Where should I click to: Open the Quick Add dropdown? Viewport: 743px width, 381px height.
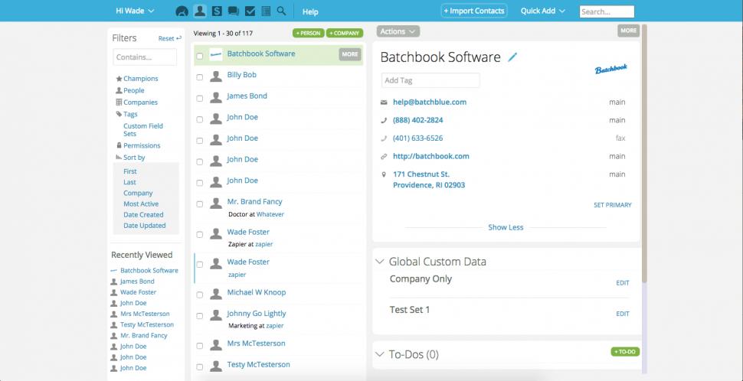coord(542,11)
